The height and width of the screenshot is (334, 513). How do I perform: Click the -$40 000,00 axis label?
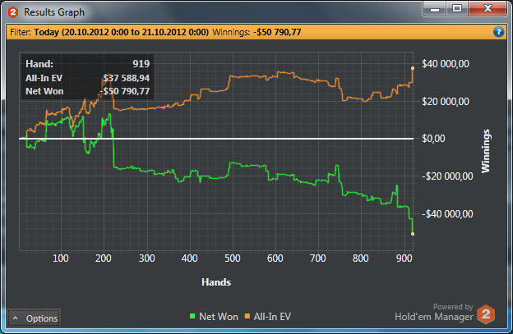click(x=447, y=214)
